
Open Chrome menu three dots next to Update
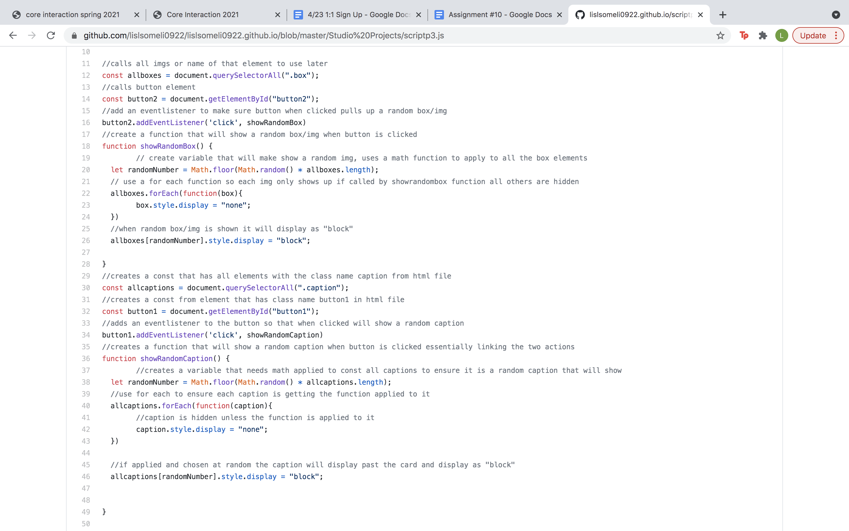click(836, 35)
